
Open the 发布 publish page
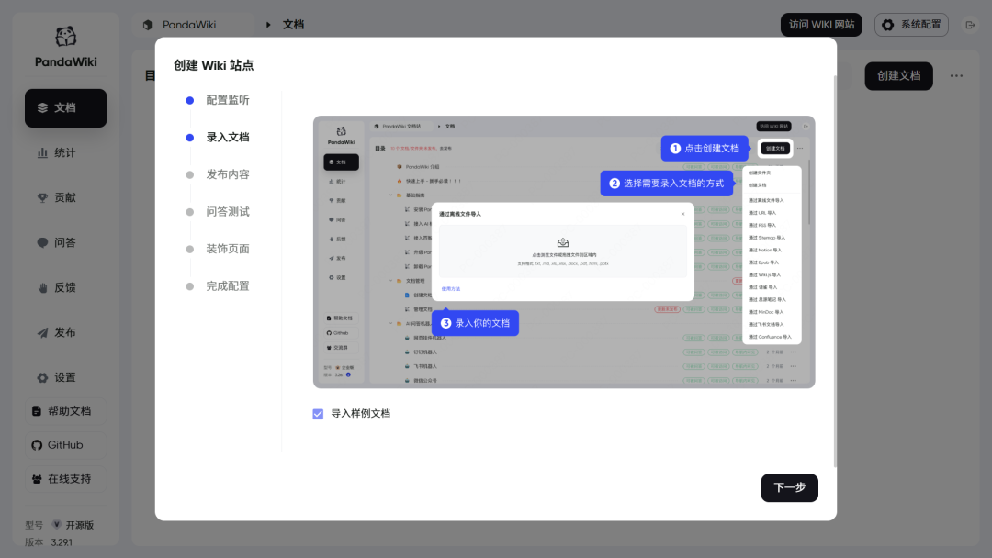66,332
